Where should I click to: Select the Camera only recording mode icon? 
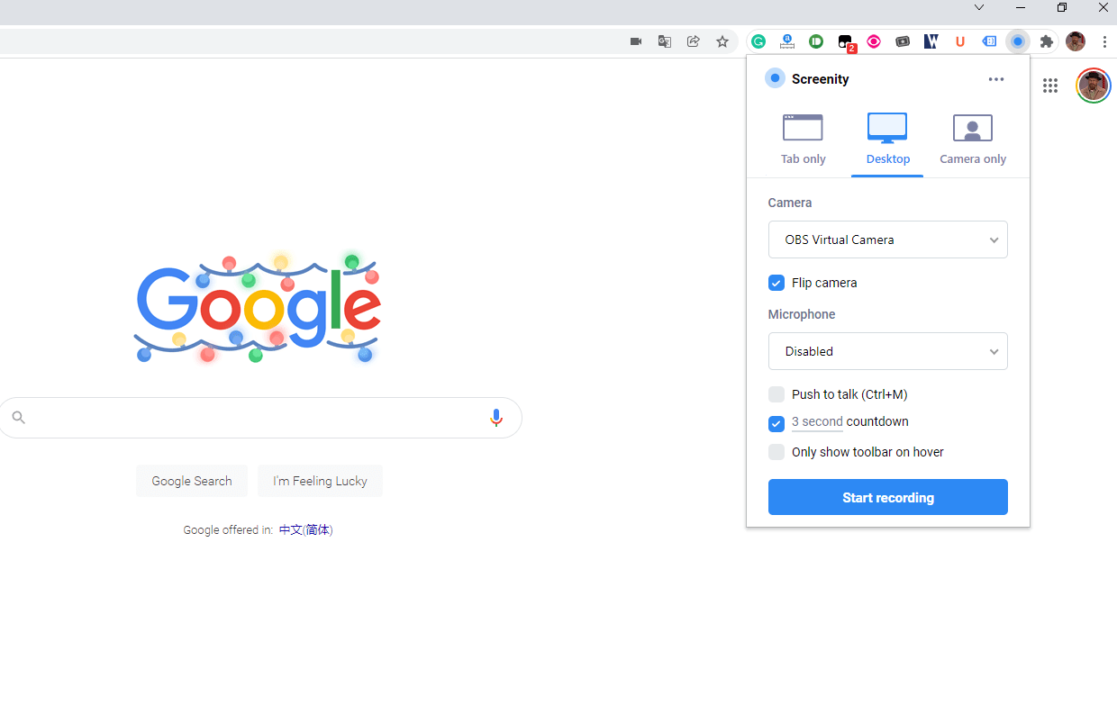(972, 128)
